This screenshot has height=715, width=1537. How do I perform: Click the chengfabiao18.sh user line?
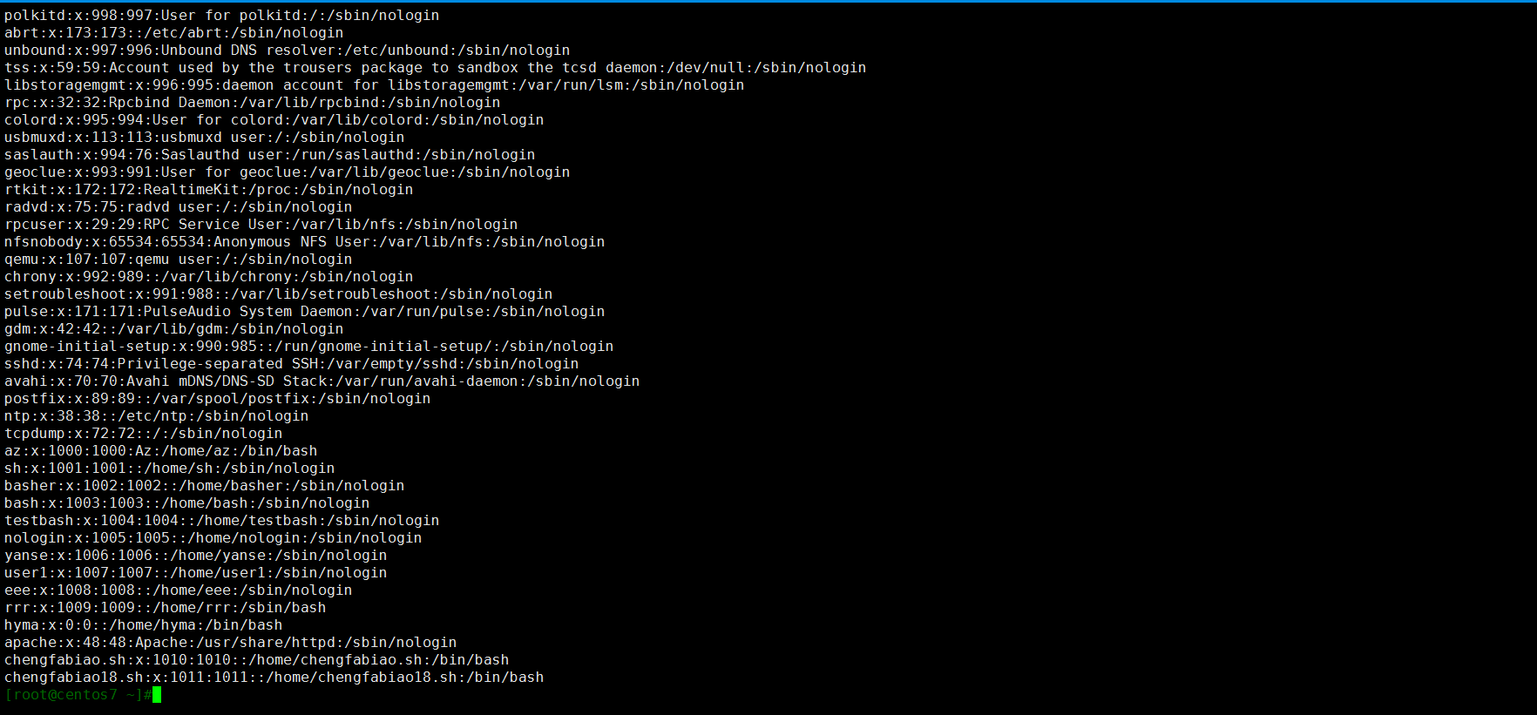(274, 678)
